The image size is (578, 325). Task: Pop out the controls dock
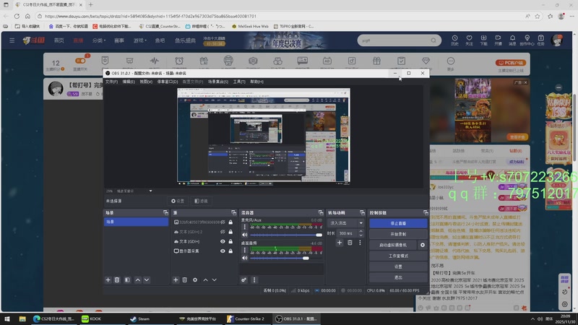[426, 212]
